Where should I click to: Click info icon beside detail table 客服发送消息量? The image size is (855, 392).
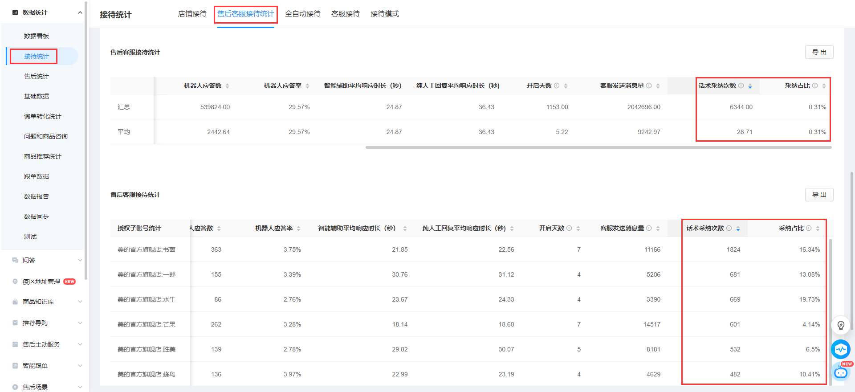(x=649, y=228)
